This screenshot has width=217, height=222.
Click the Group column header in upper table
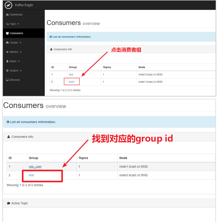point(73,67)
